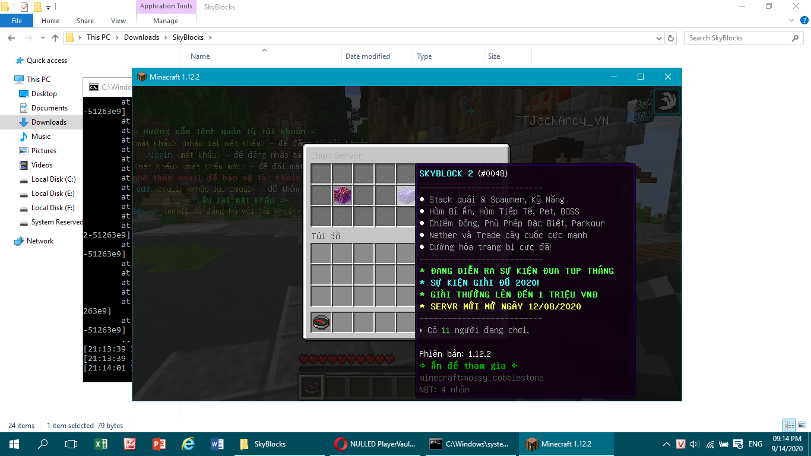Click the red V icon in system tray

pos(681,444)
